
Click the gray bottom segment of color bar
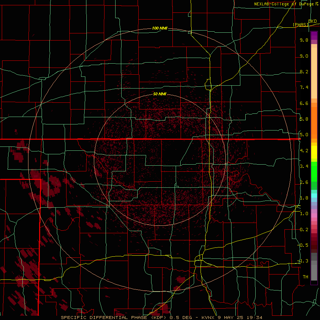[x=314, y=271]
